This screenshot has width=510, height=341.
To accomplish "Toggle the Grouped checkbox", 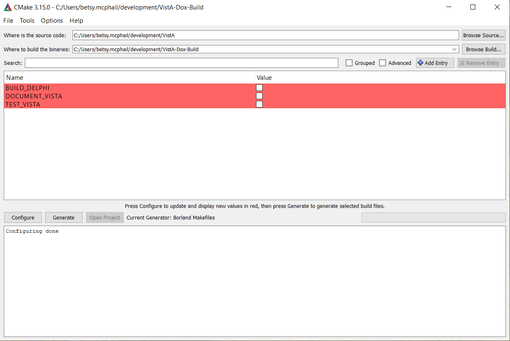I will click(349, 63).
